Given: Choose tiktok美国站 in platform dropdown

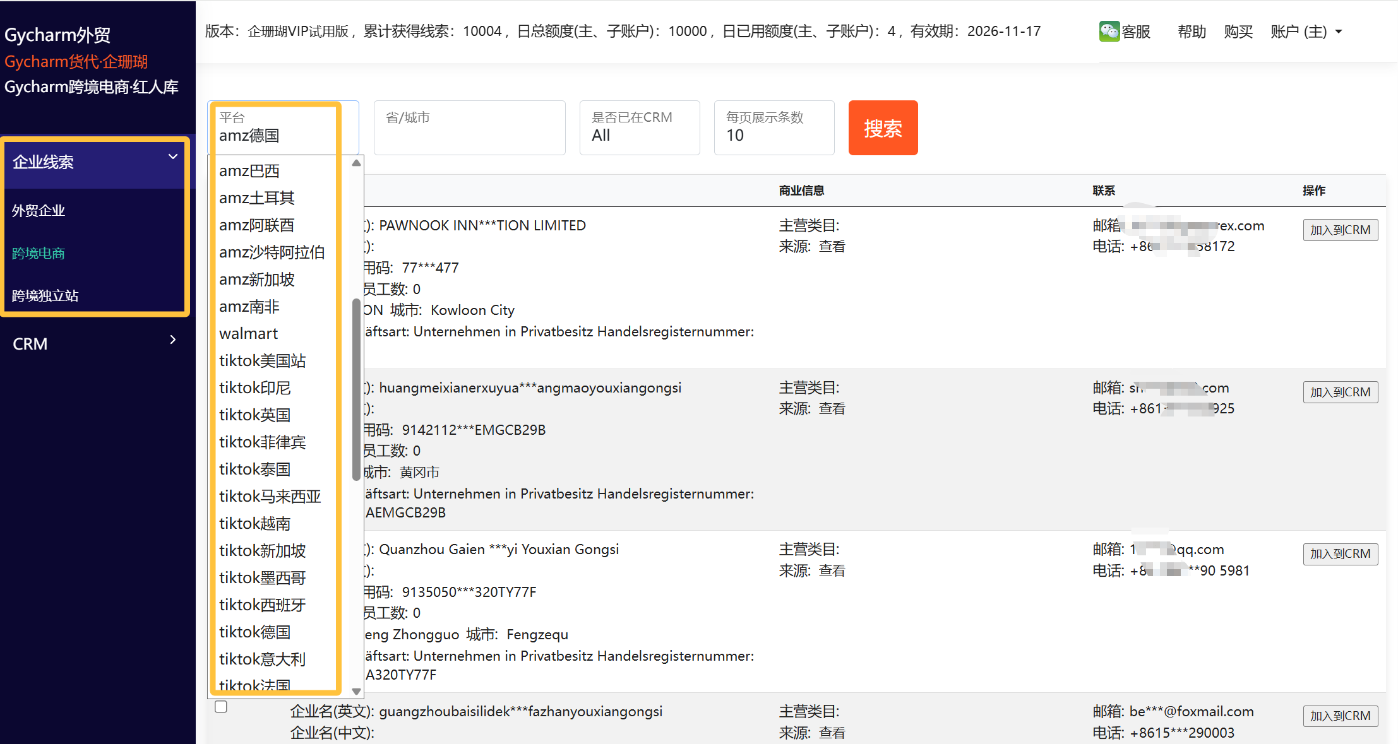Looking at the screenshot, I should point(262,360).
